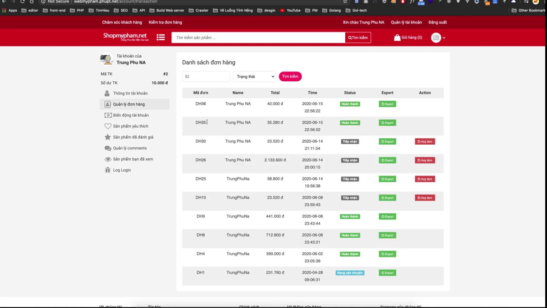547x308 pixels.
Task: Export order DH36
Action: tap(387, 104)
